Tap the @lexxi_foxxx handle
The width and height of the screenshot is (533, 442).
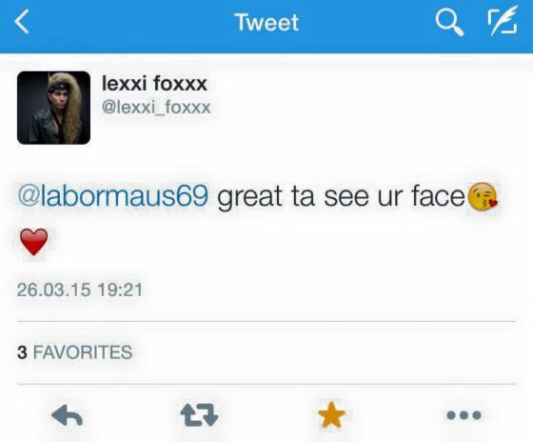(156, 108)
